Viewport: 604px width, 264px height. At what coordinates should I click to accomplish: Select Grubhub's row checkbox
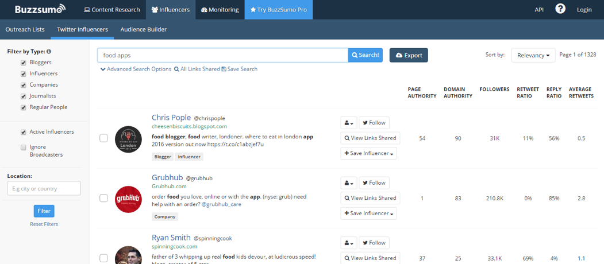[x=103, y=198]
